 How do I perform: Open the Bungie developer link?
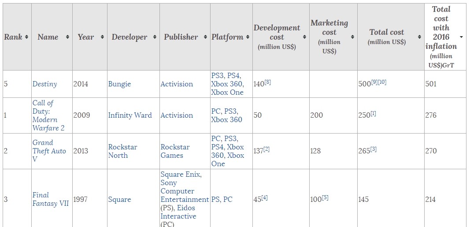[120, 84]
